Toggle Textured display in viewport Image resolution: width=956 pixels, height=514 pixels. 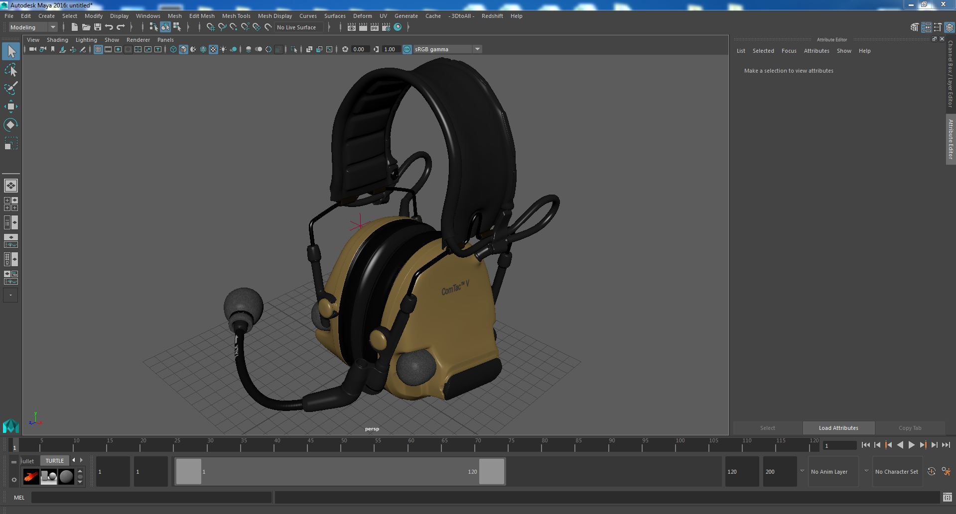(x=213, y=49)
